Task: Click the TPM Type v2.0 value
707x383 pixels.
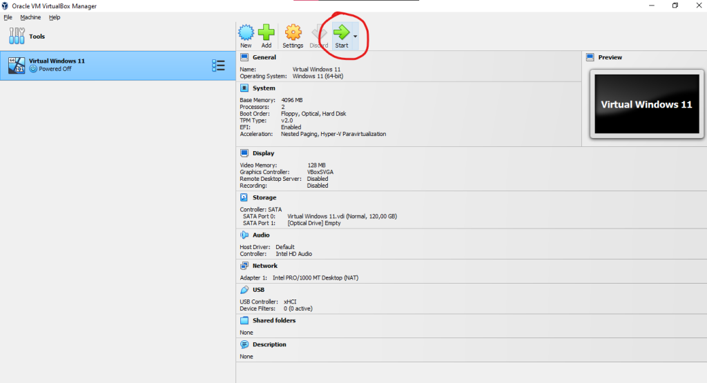Action: pos(287,120)
